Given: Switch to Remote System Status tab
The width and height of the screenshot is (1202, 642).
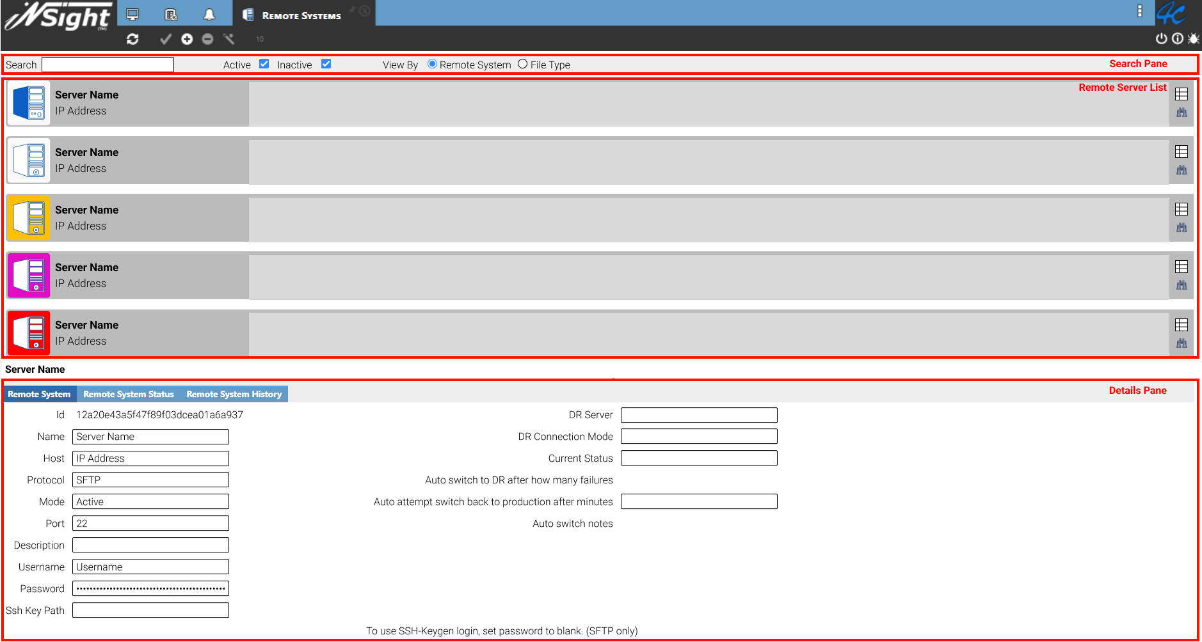Looking at the screenshot, I should coord(129,394).
